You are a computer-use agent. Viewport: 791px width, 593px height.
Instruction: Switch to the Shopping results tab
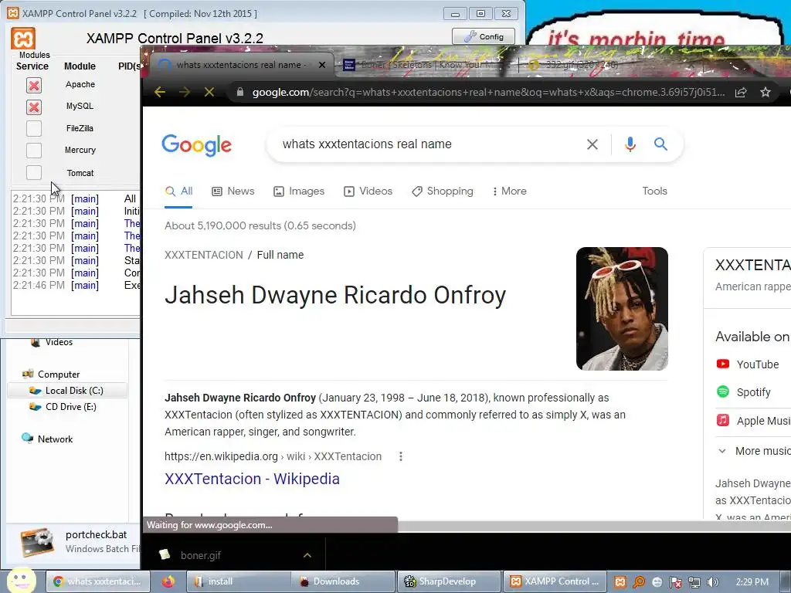443,191
